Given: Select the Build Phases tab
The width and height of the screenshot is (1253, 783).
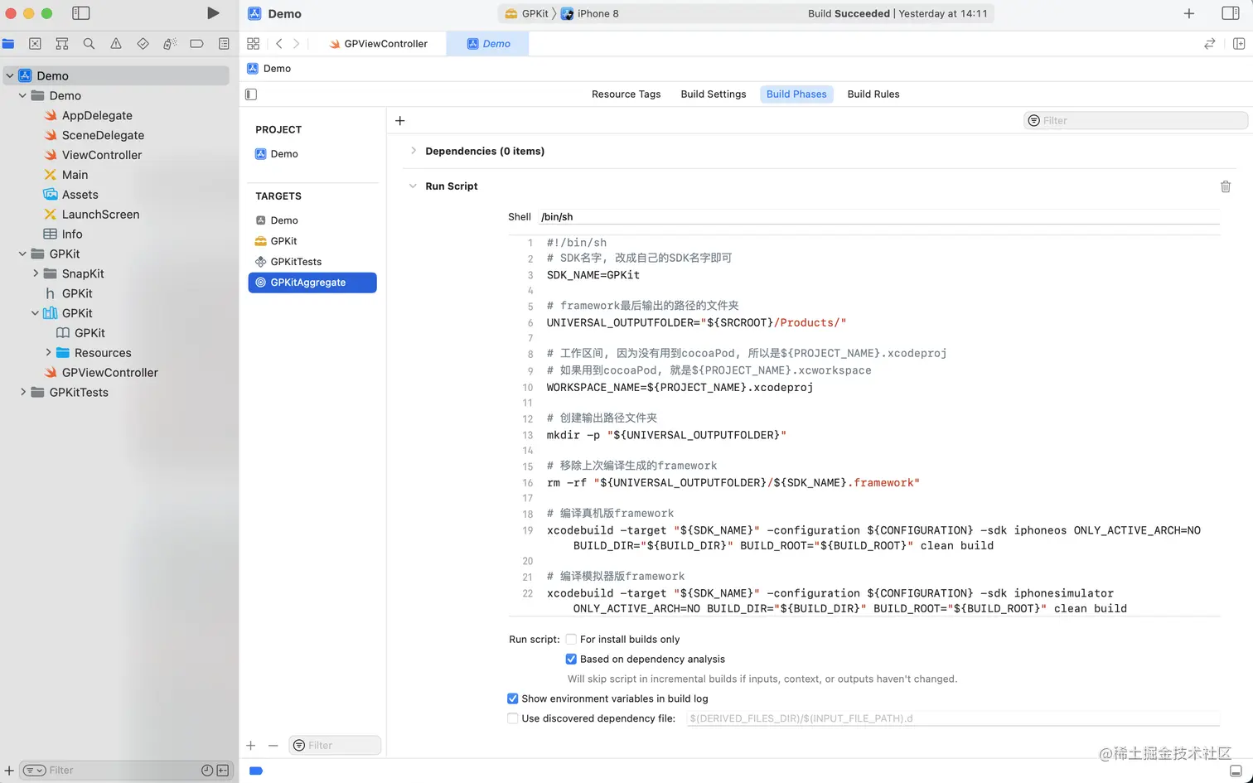Looking at the screenshot, I should 796,94.
